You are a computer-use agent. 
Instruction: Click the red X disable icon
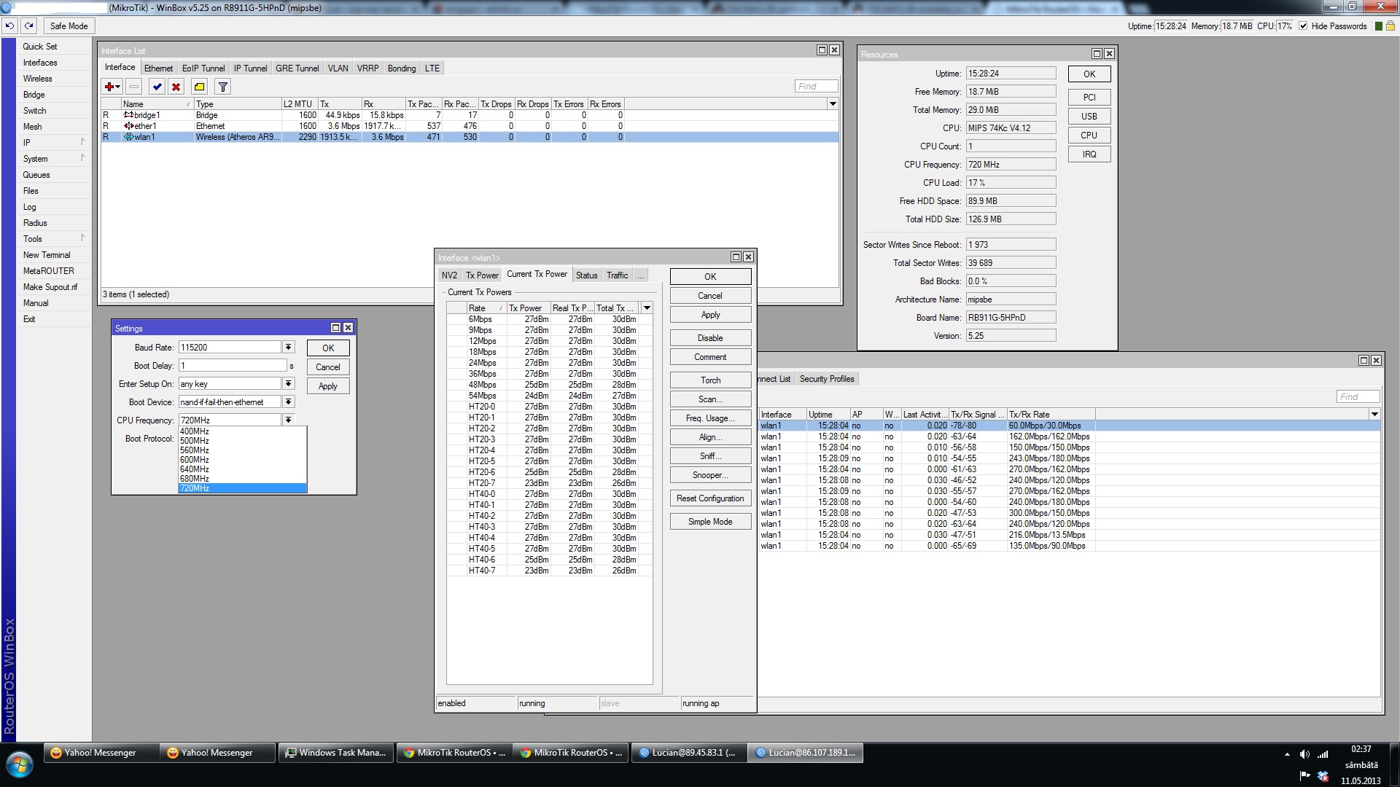[x=176, y=87]
